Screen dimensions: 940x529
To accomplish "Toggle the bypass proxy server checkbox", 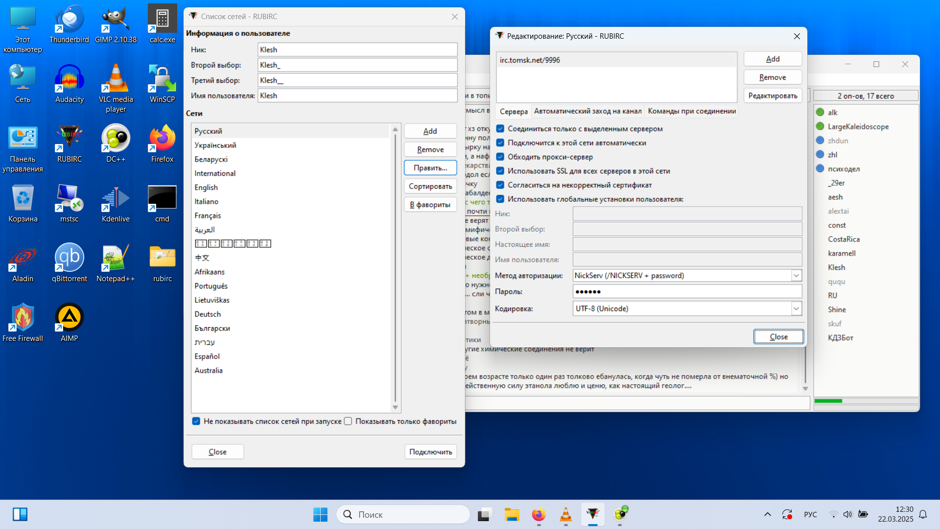I will 500,157.
